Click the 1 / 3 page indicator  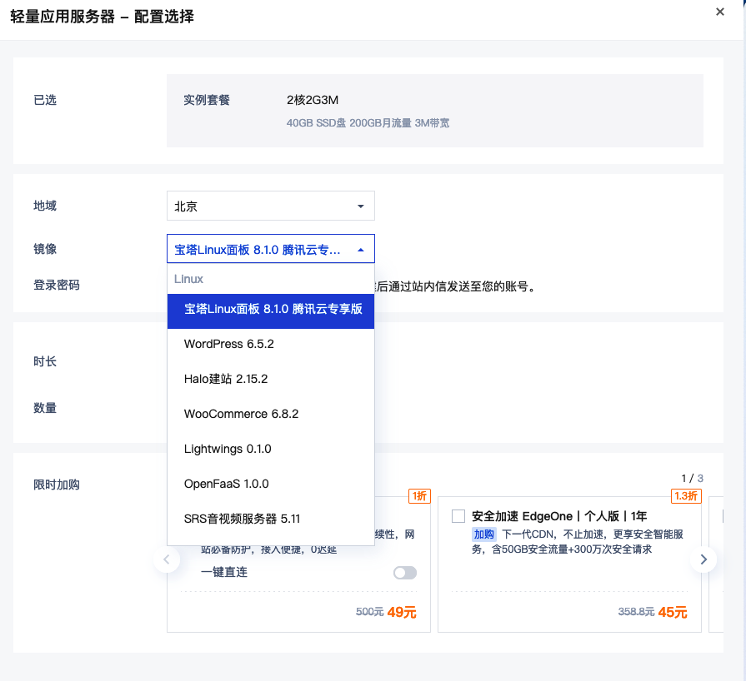[x=692, y=478]
